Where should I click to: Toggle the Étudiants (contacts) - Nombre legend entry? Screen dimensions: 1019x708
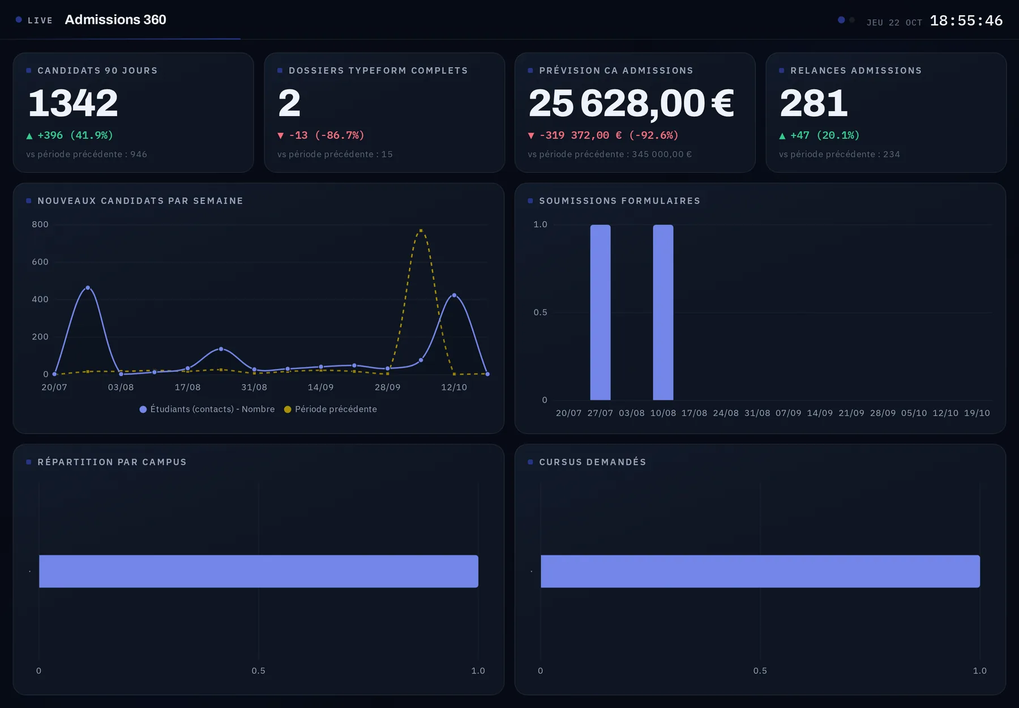(207, 409)
